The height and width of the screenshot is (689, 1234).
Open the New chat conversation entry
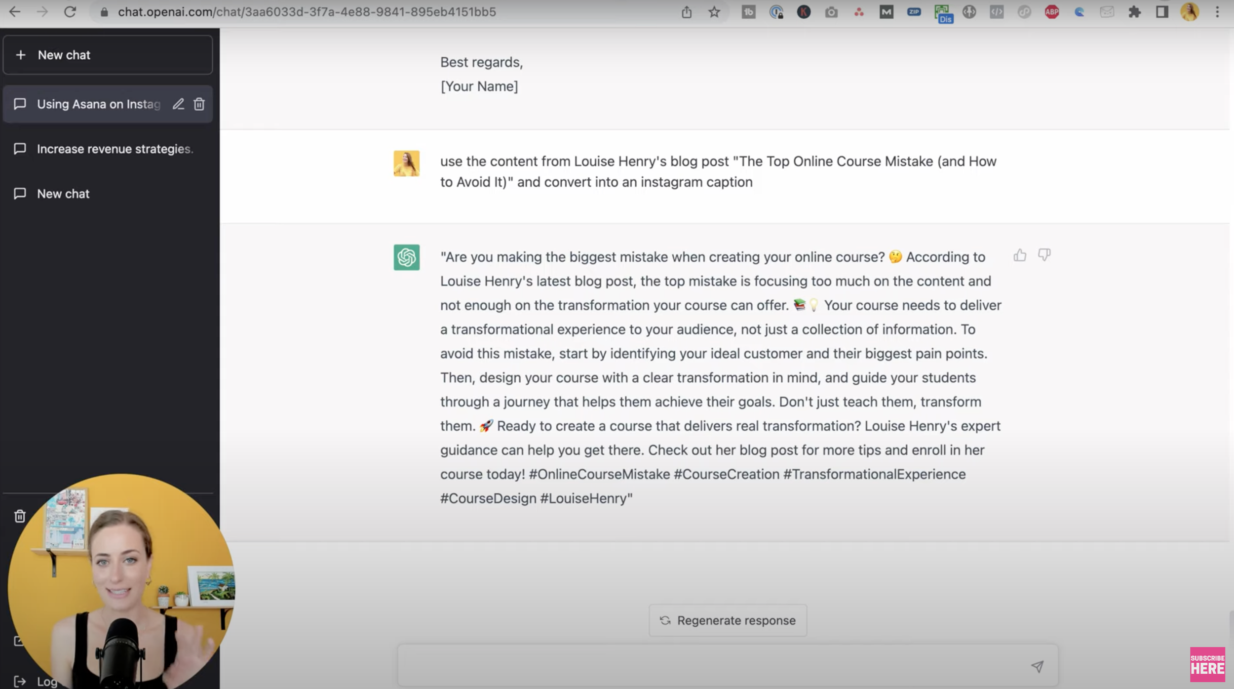[x=108, y=194]
